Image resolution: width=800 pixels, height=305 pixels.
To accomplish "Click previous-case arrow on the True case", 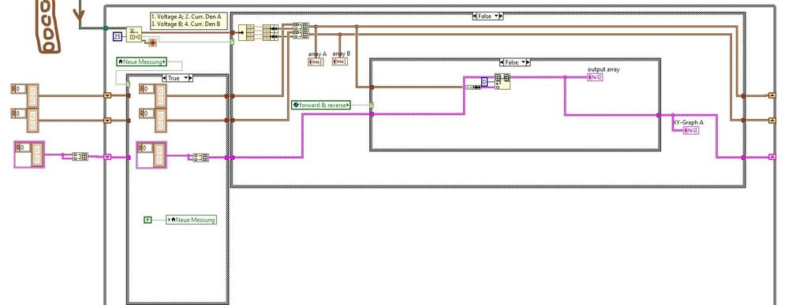I will (164, 78).
